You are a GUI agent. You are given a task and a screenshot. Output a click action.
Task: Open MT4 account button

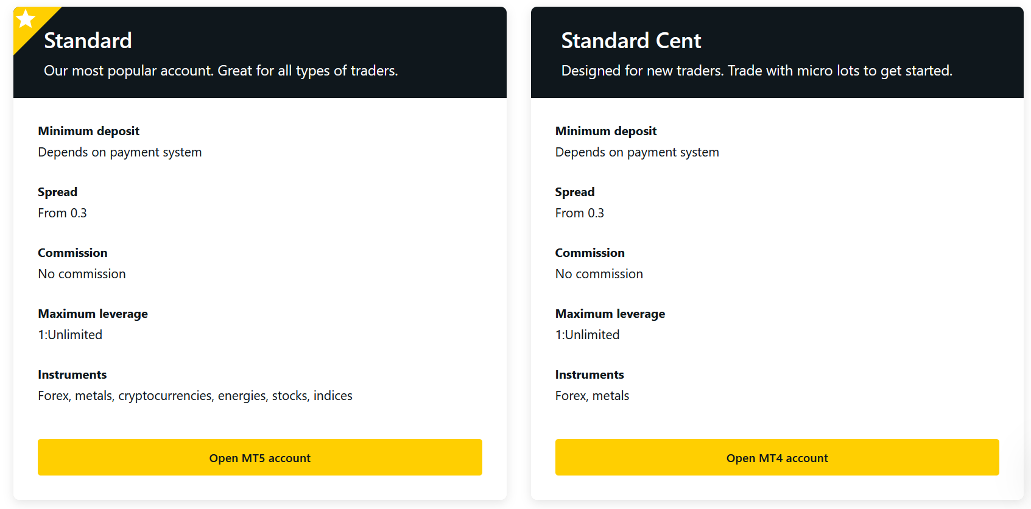777,457
